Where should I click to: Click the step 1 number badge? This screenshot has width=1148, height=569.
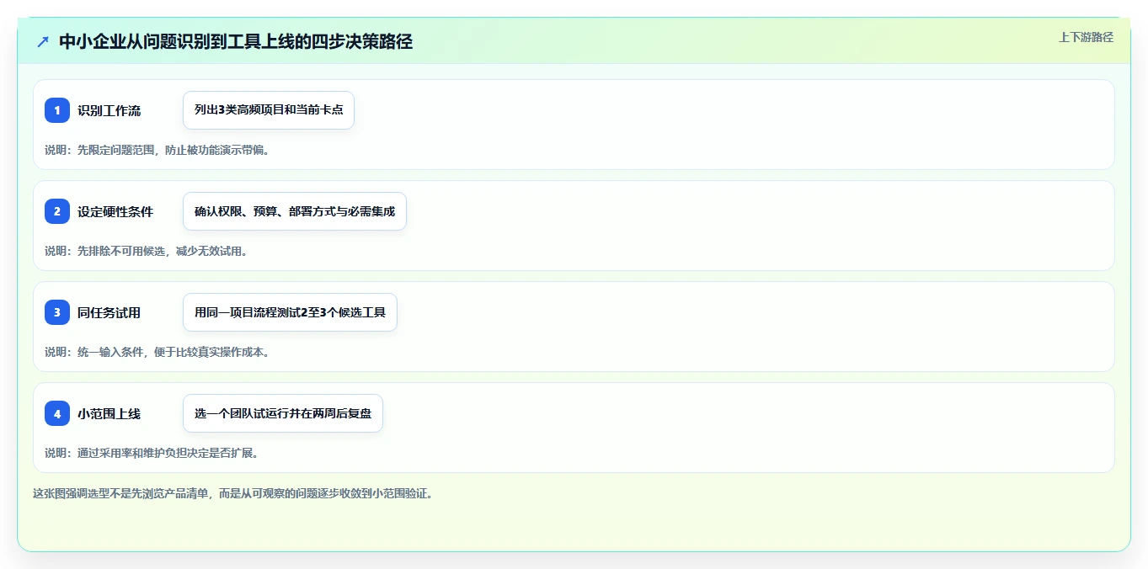(57, 110)
